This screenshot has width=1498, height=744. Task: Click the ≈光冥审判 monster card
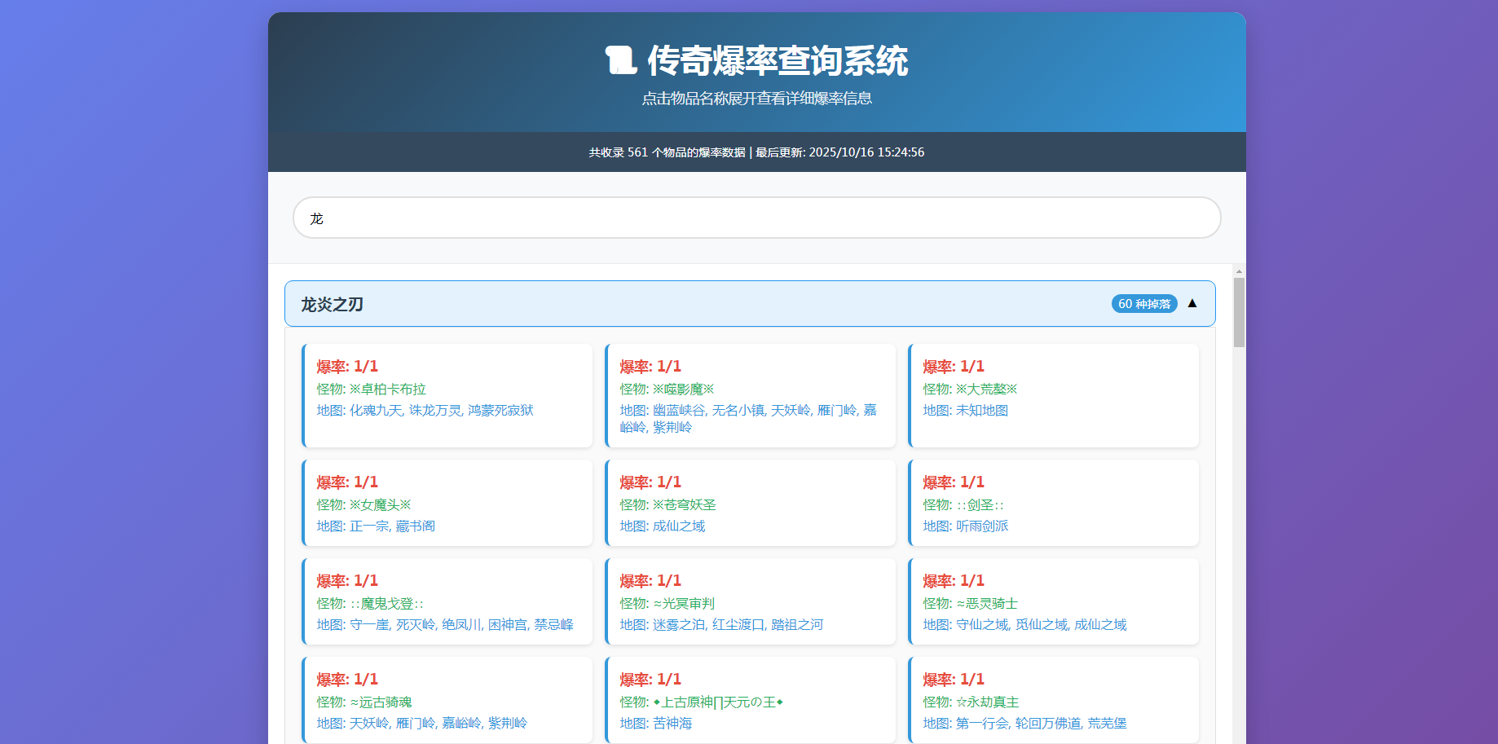[751, 601]
